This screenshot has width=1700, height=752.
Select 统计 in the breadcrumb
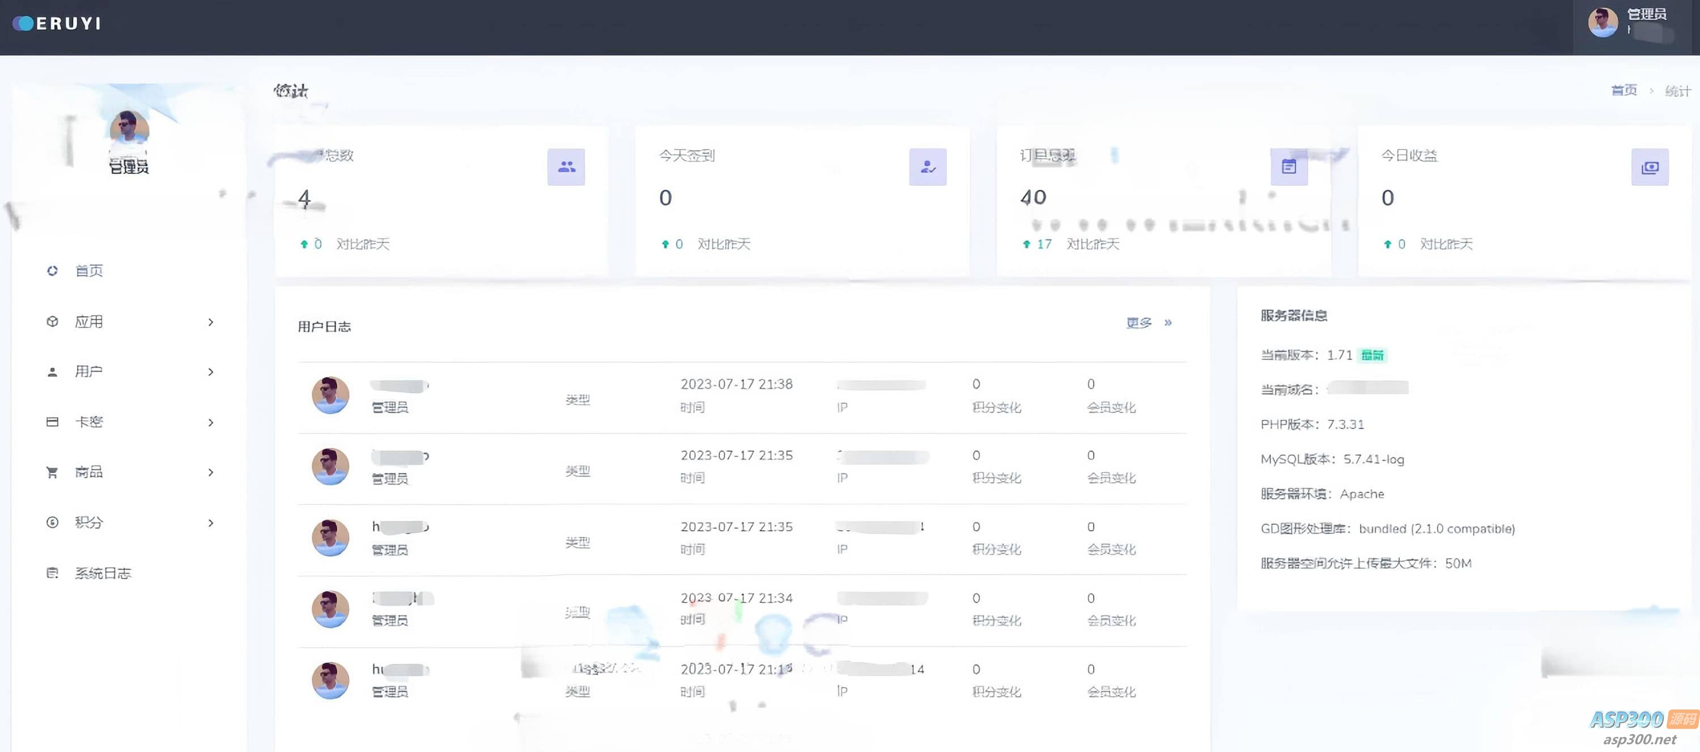click(1680, 91)
